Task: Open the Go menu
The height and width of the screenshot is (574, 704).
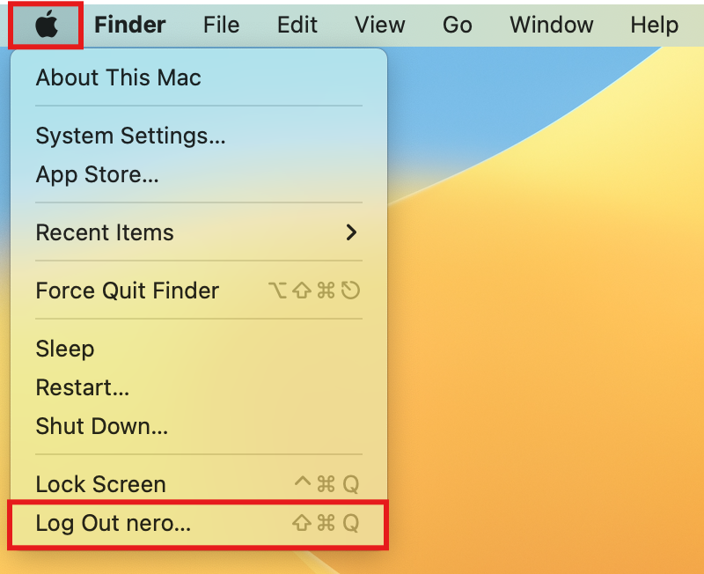Action: click(x=457, y=25)
